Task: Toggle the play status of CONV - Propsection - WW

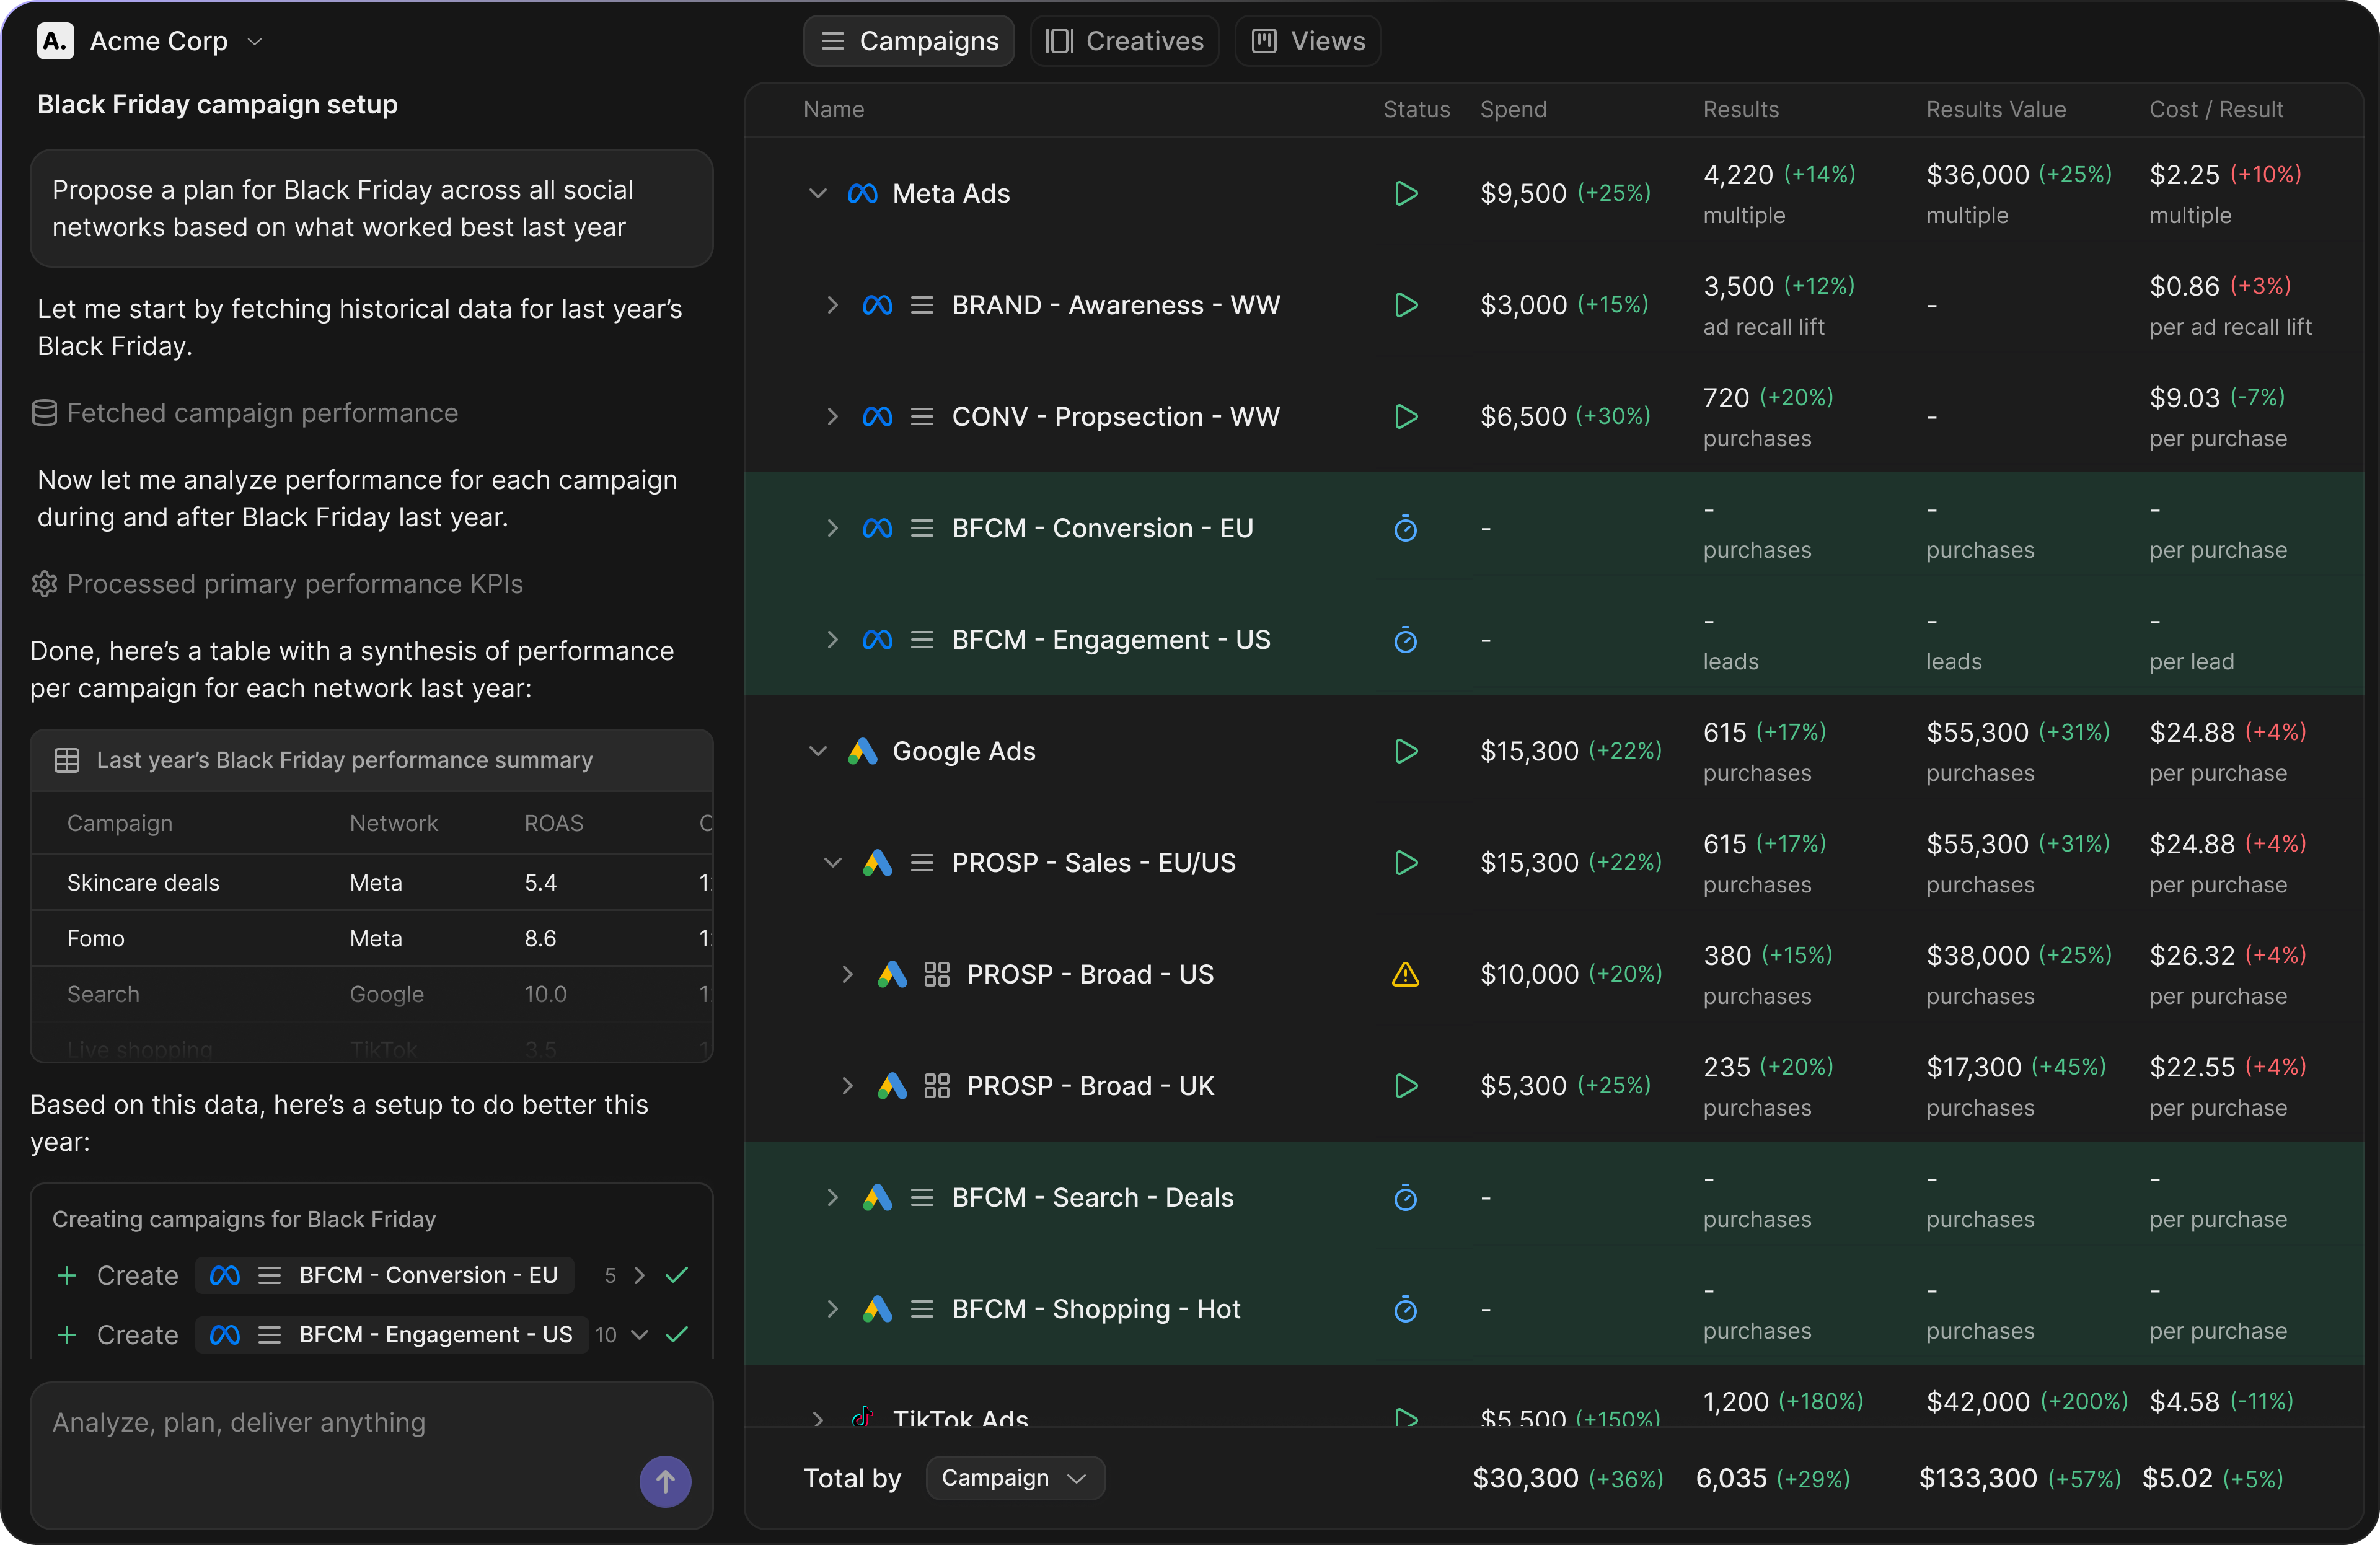Action: (1405, 417)
